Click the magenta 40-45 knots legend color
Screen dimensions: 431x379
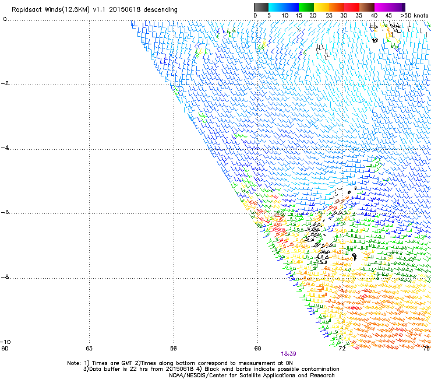(382, 7)
